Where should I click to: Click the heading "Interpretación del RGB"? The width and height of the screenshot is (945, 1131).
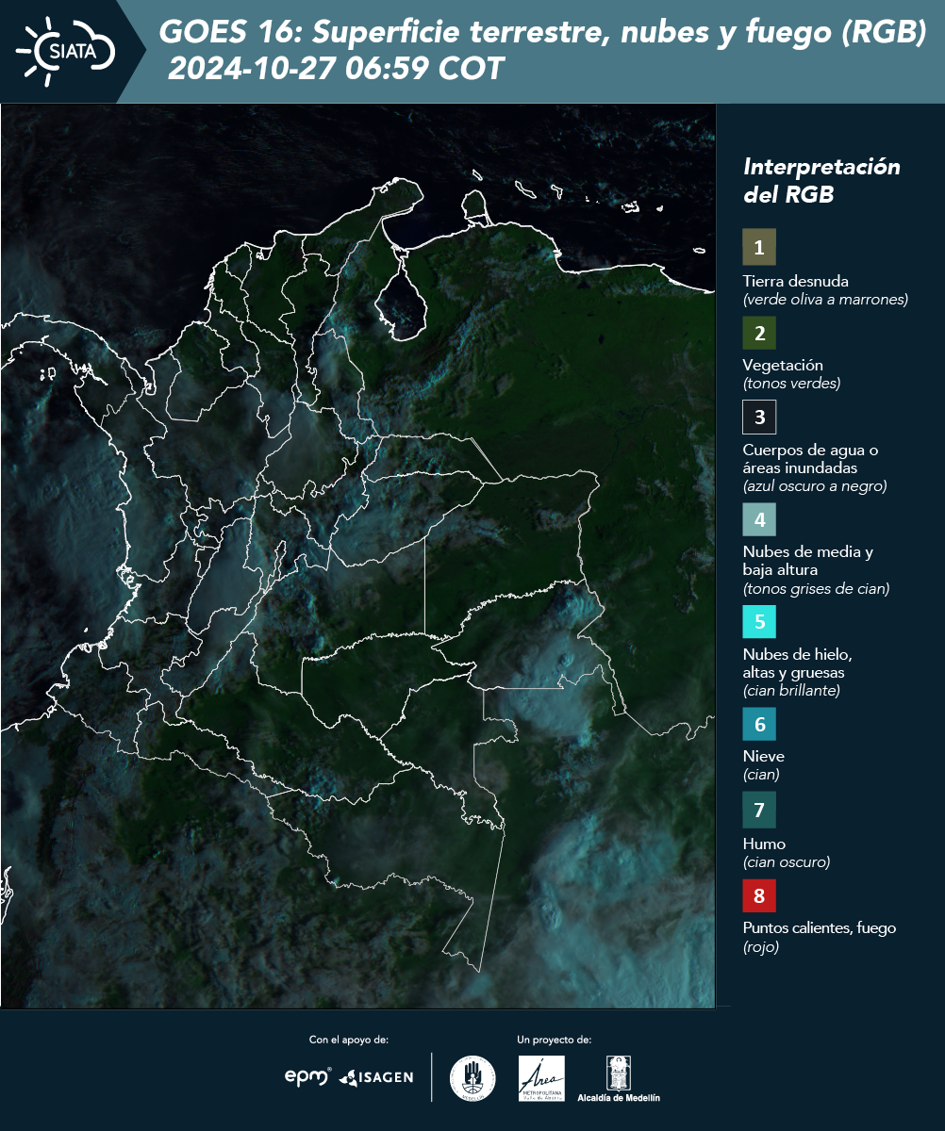[821, 181]
